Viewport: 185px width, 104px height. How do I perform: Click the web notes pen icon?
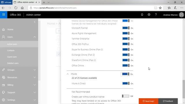[175, 8]
